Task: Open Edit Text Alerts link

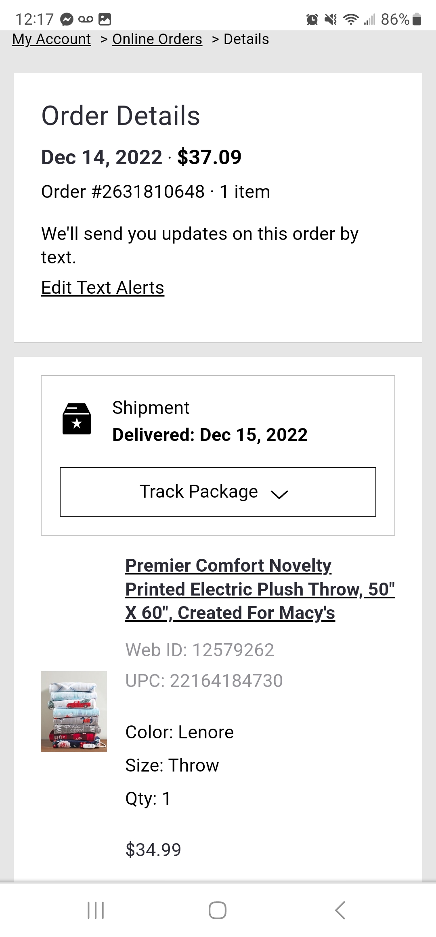Action: coord(103,288)
